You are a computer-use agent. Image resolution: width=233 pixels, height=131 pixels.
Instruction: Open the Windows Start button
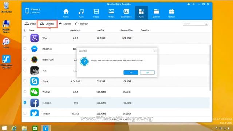[4, 128]
